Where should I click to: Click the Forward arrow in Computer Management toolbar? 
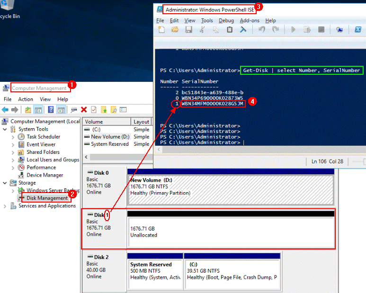coord(15,109)
